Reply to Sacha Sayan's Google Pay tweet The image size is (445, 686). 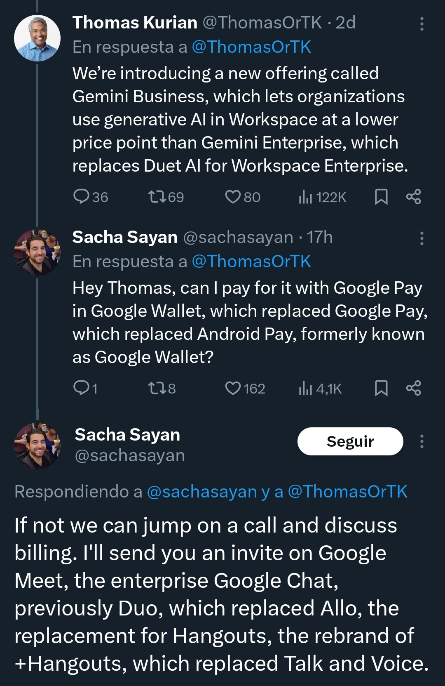click(81, 388)
